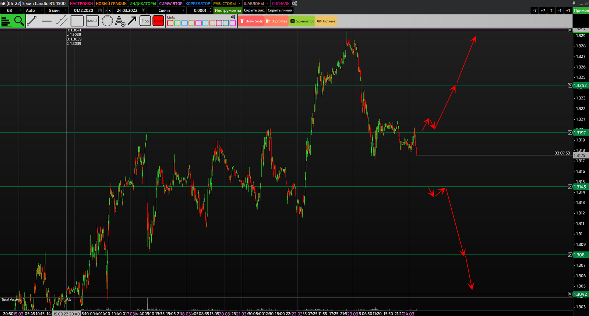Select the red Link color box
This screenshot has height=316, width=589.
(170, 23)
